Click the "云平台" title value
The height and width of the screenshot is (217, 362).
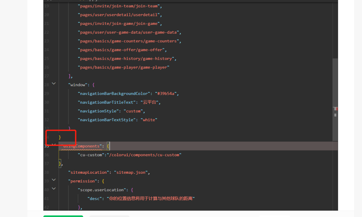tap(149, 102)
